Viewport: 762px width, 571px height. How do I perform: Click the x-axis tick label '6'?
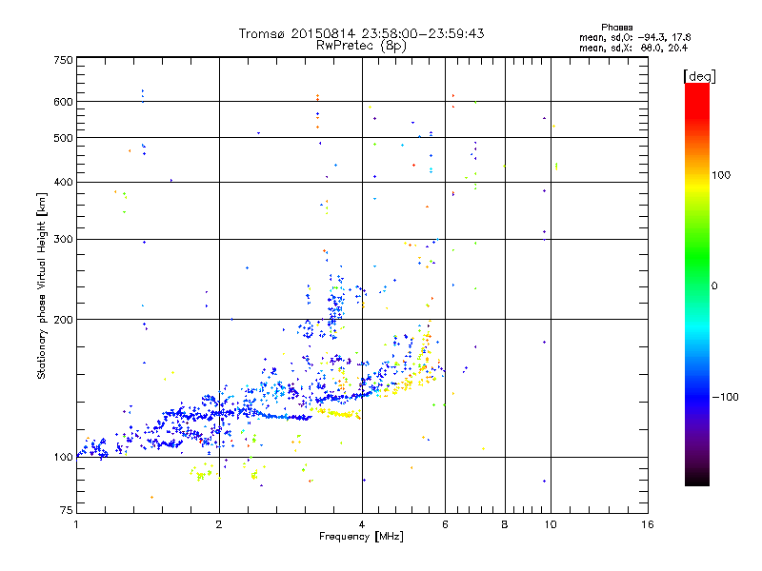(x=445, y=524)
